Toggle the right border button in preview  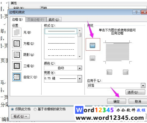126,72
